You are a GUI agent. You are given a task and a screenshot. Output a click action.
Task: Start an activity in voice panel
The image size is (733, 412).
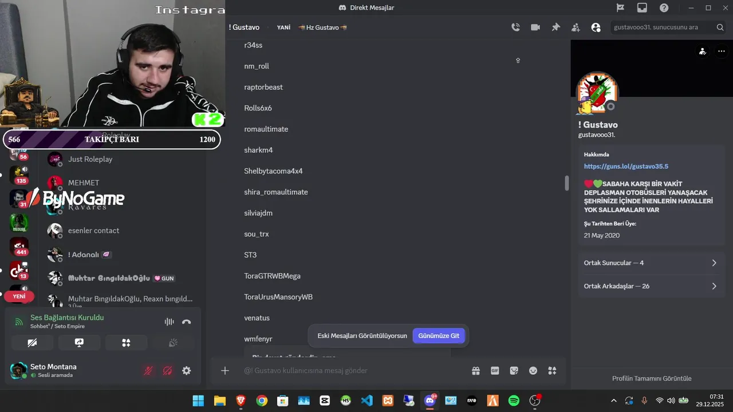[126, 342]
